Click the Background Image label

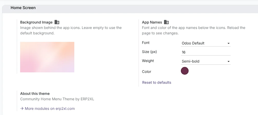(x=36, y=22)
